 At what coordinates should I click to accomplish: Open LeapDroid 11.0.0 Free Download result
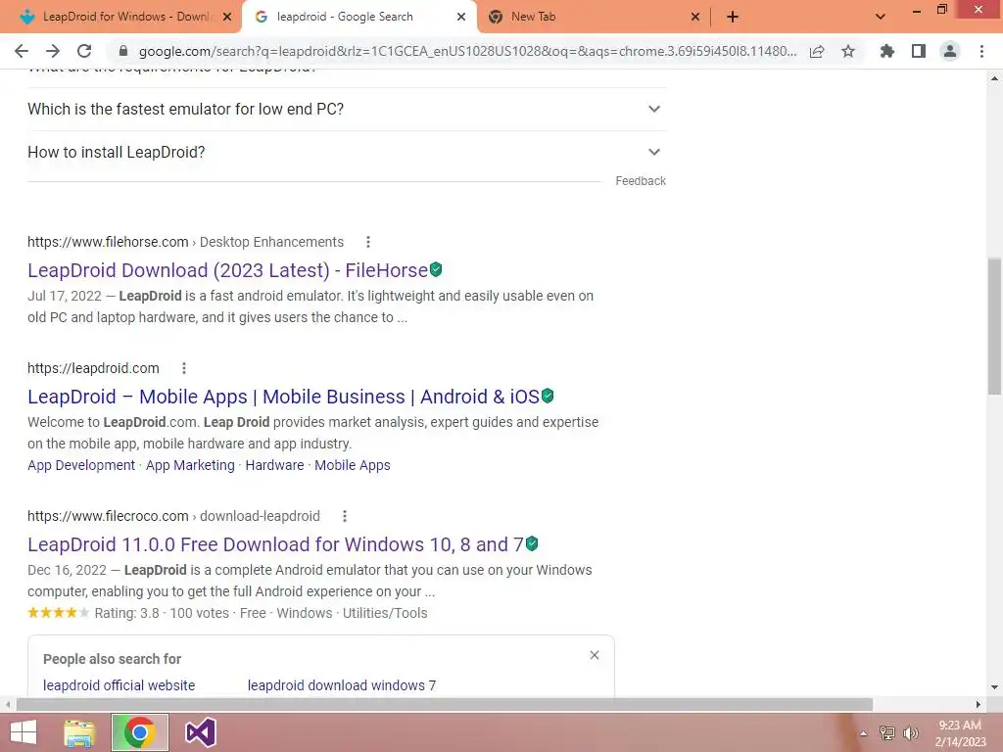coord(275,544)
